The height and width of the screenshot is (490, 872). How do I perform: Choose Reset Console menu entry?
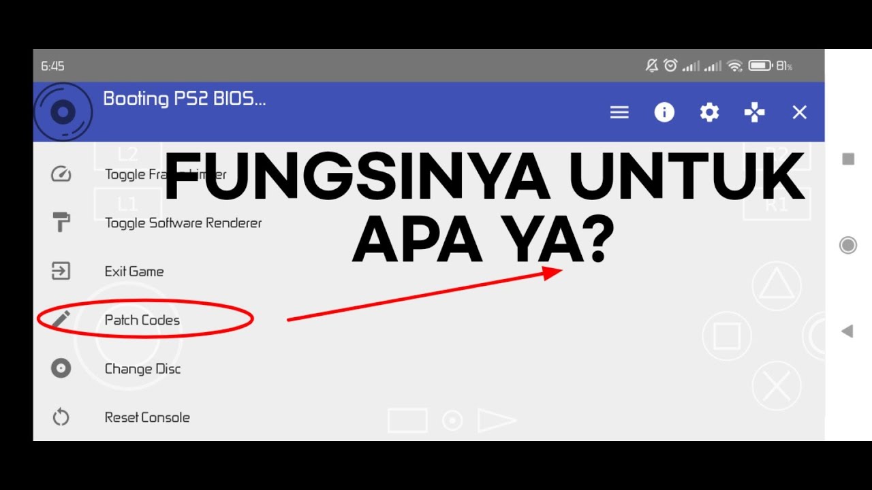147,417
